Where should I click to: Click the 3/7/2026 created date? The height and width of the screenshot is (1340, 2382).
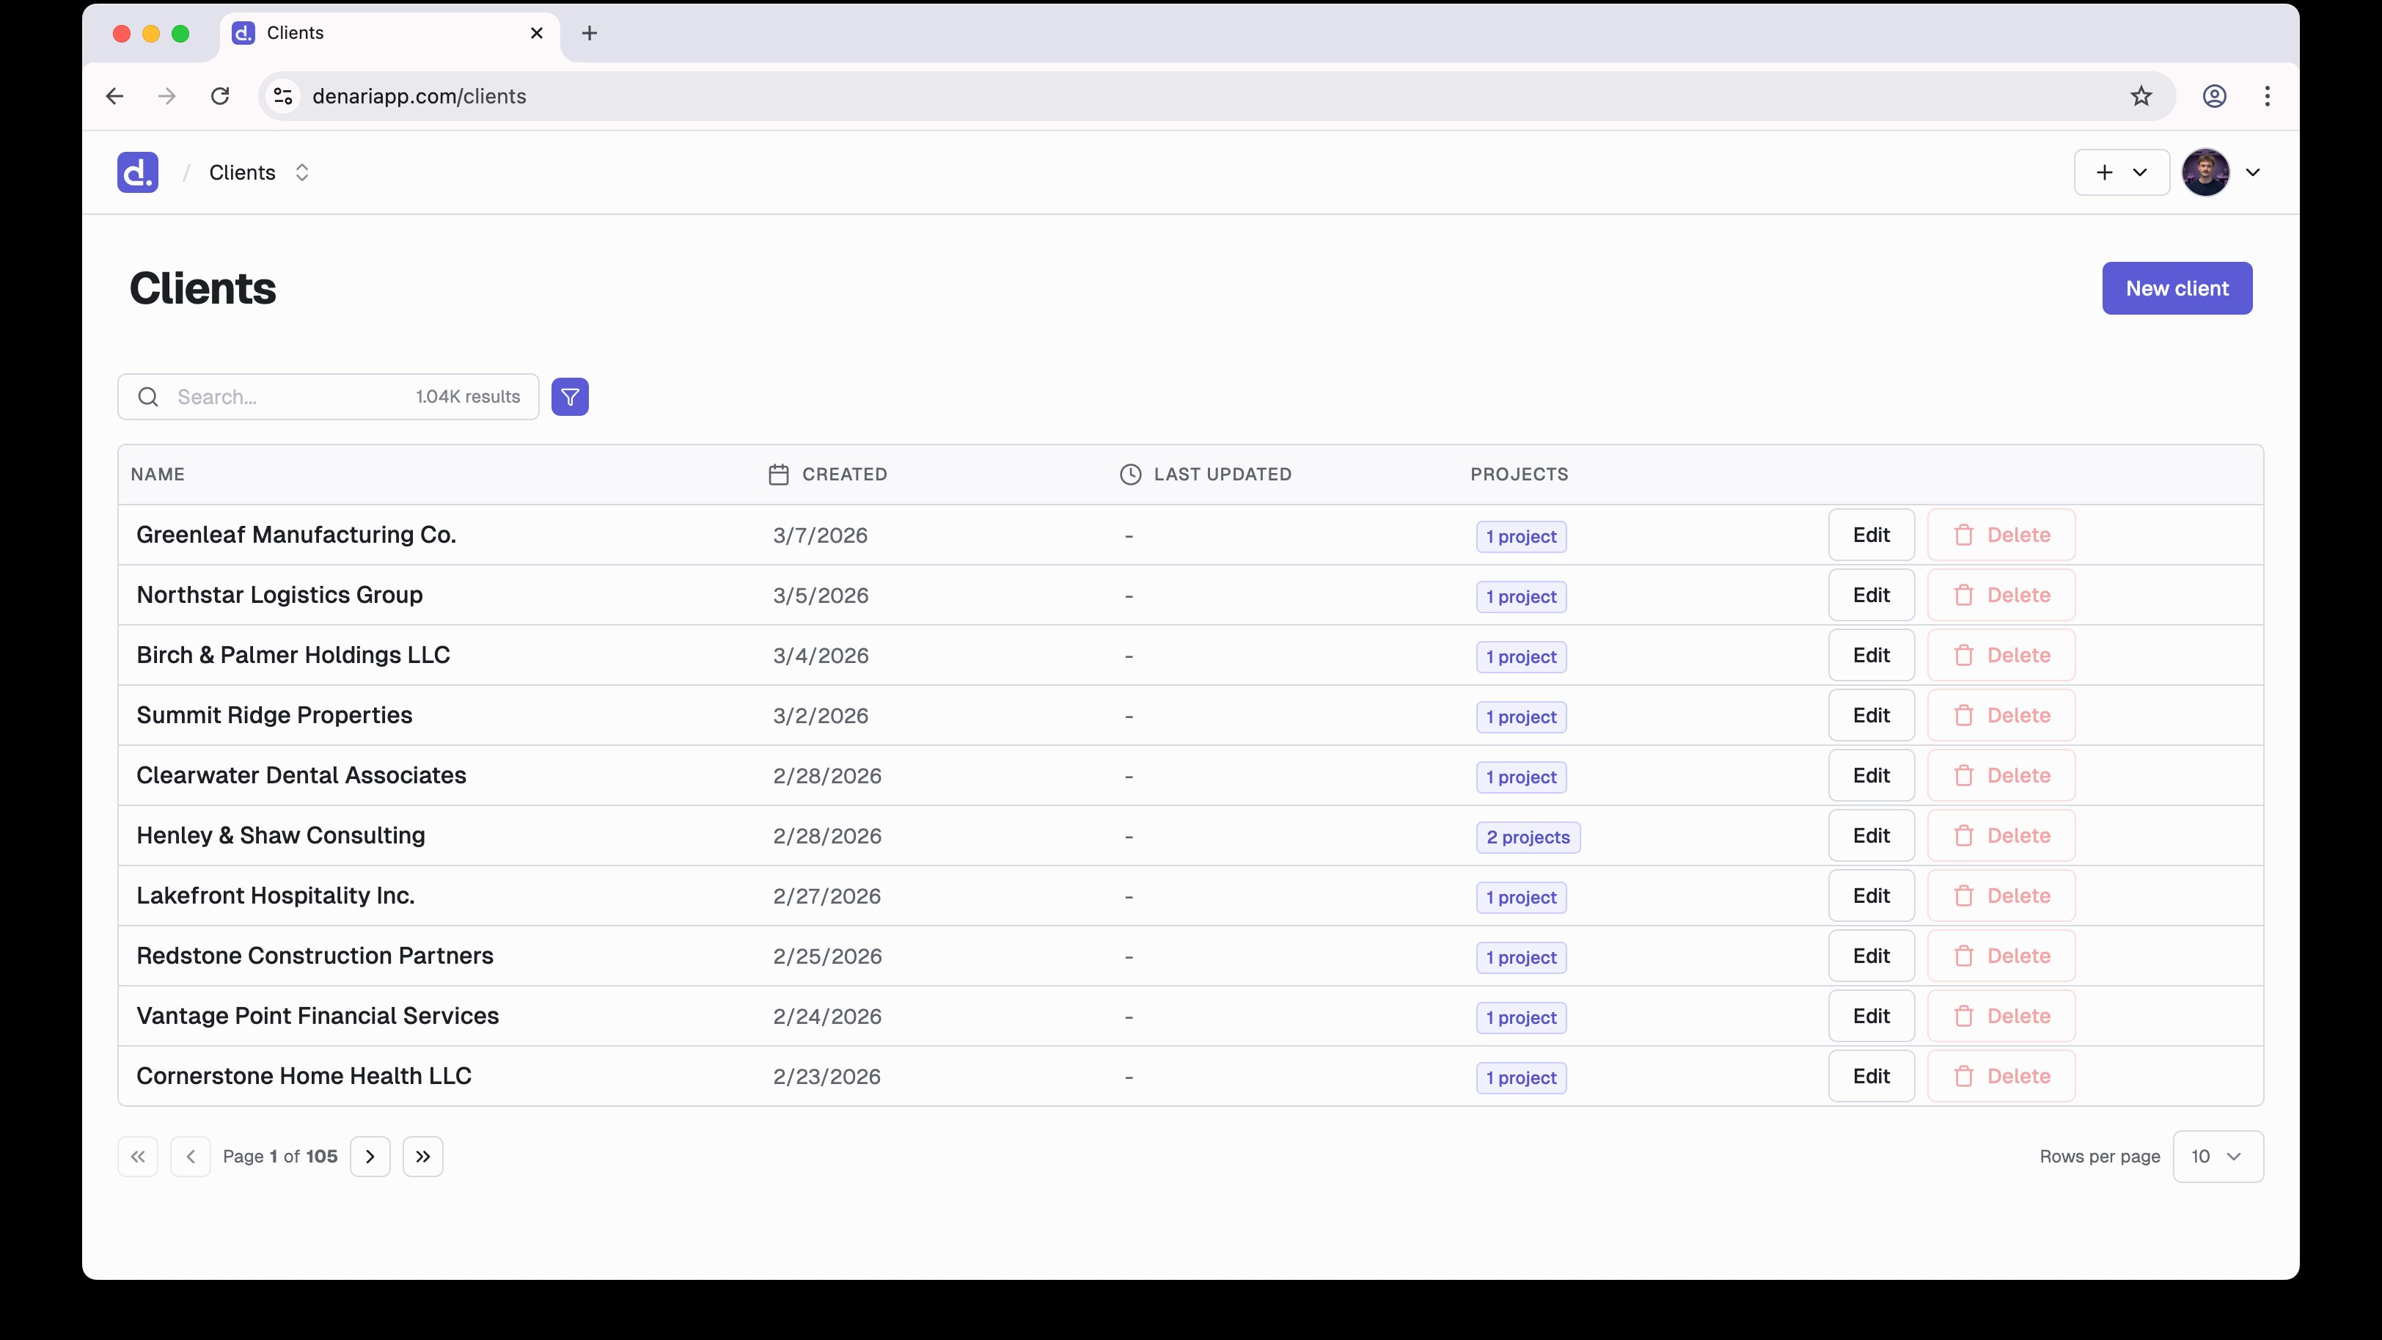[x=820, y=536]
